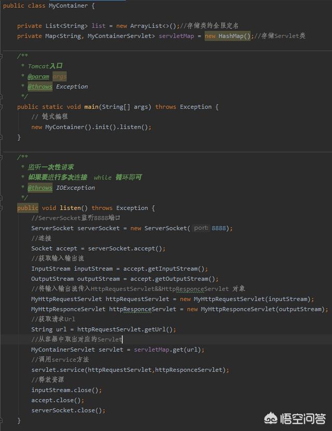Click the comment mentioning HttpRequestServlet&&HttpResponceServlet

(x=138, y=289)
